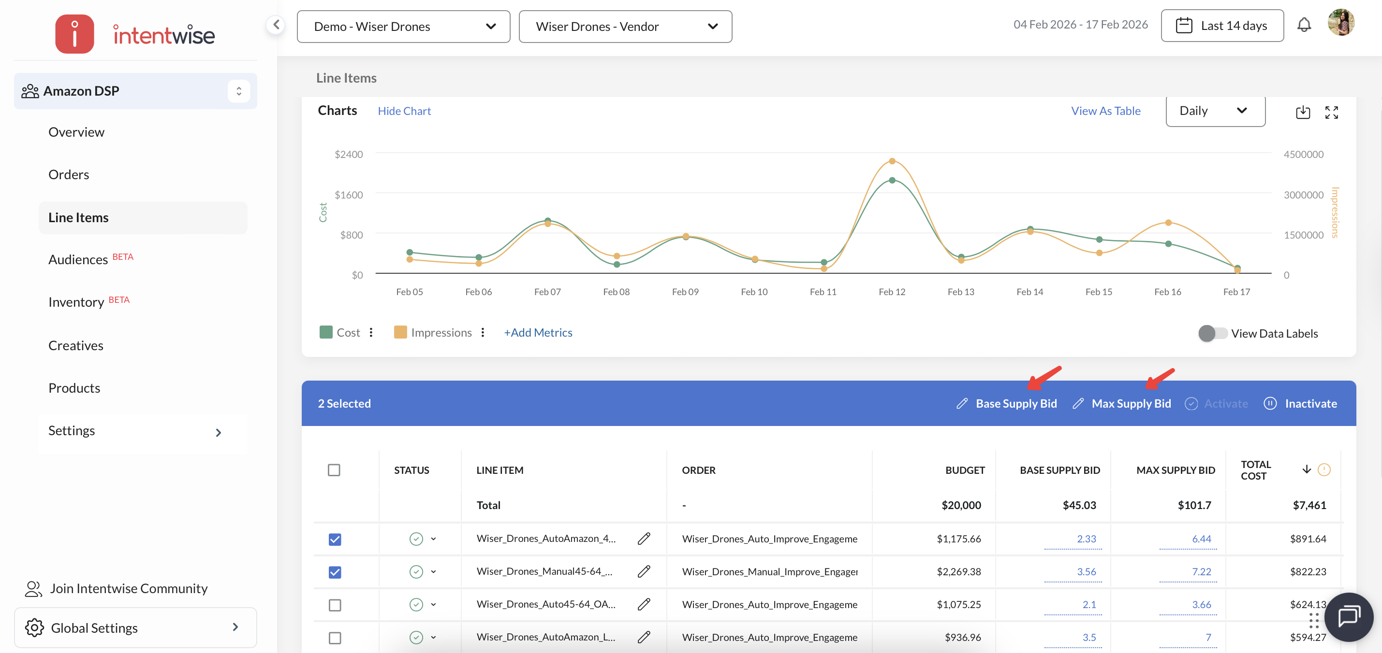Image resolution: width=1382 pixels, height=653 pixels.
Task: Open the Daily granularity dropdown
Action: click(1215, 111)
